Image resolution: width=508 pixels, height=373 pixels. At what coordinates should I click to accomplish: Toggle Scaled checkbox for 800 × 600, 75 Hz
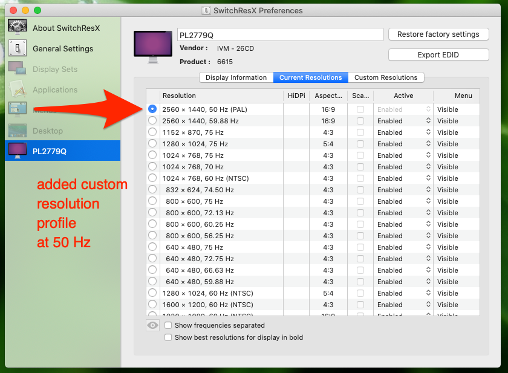(360, 201)
